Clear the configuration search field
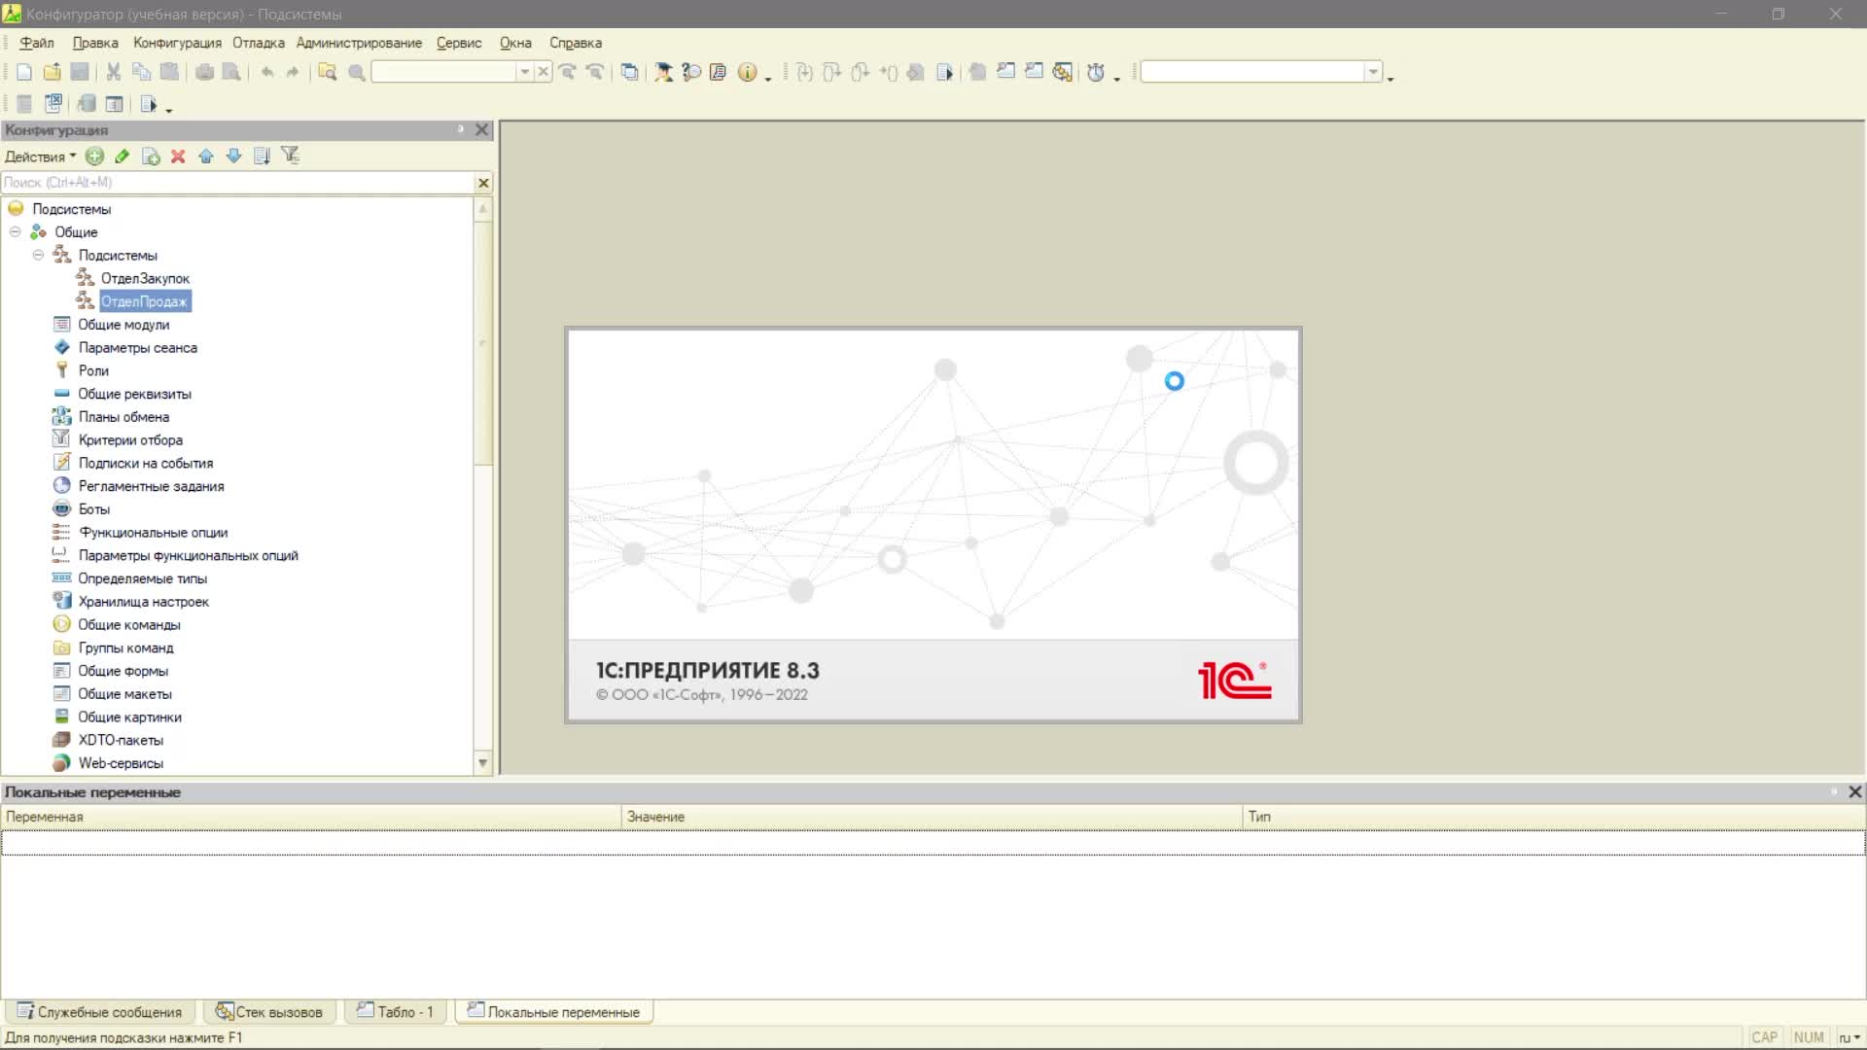1867x1050 pixels. point(483,183)
